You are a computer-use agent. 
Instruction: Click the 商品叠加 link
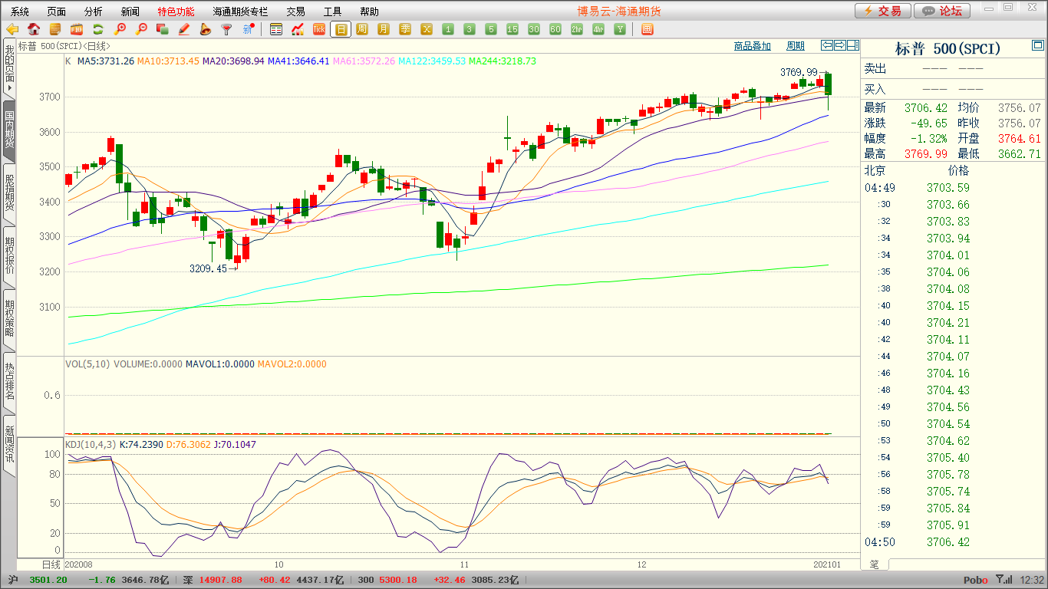752,46
